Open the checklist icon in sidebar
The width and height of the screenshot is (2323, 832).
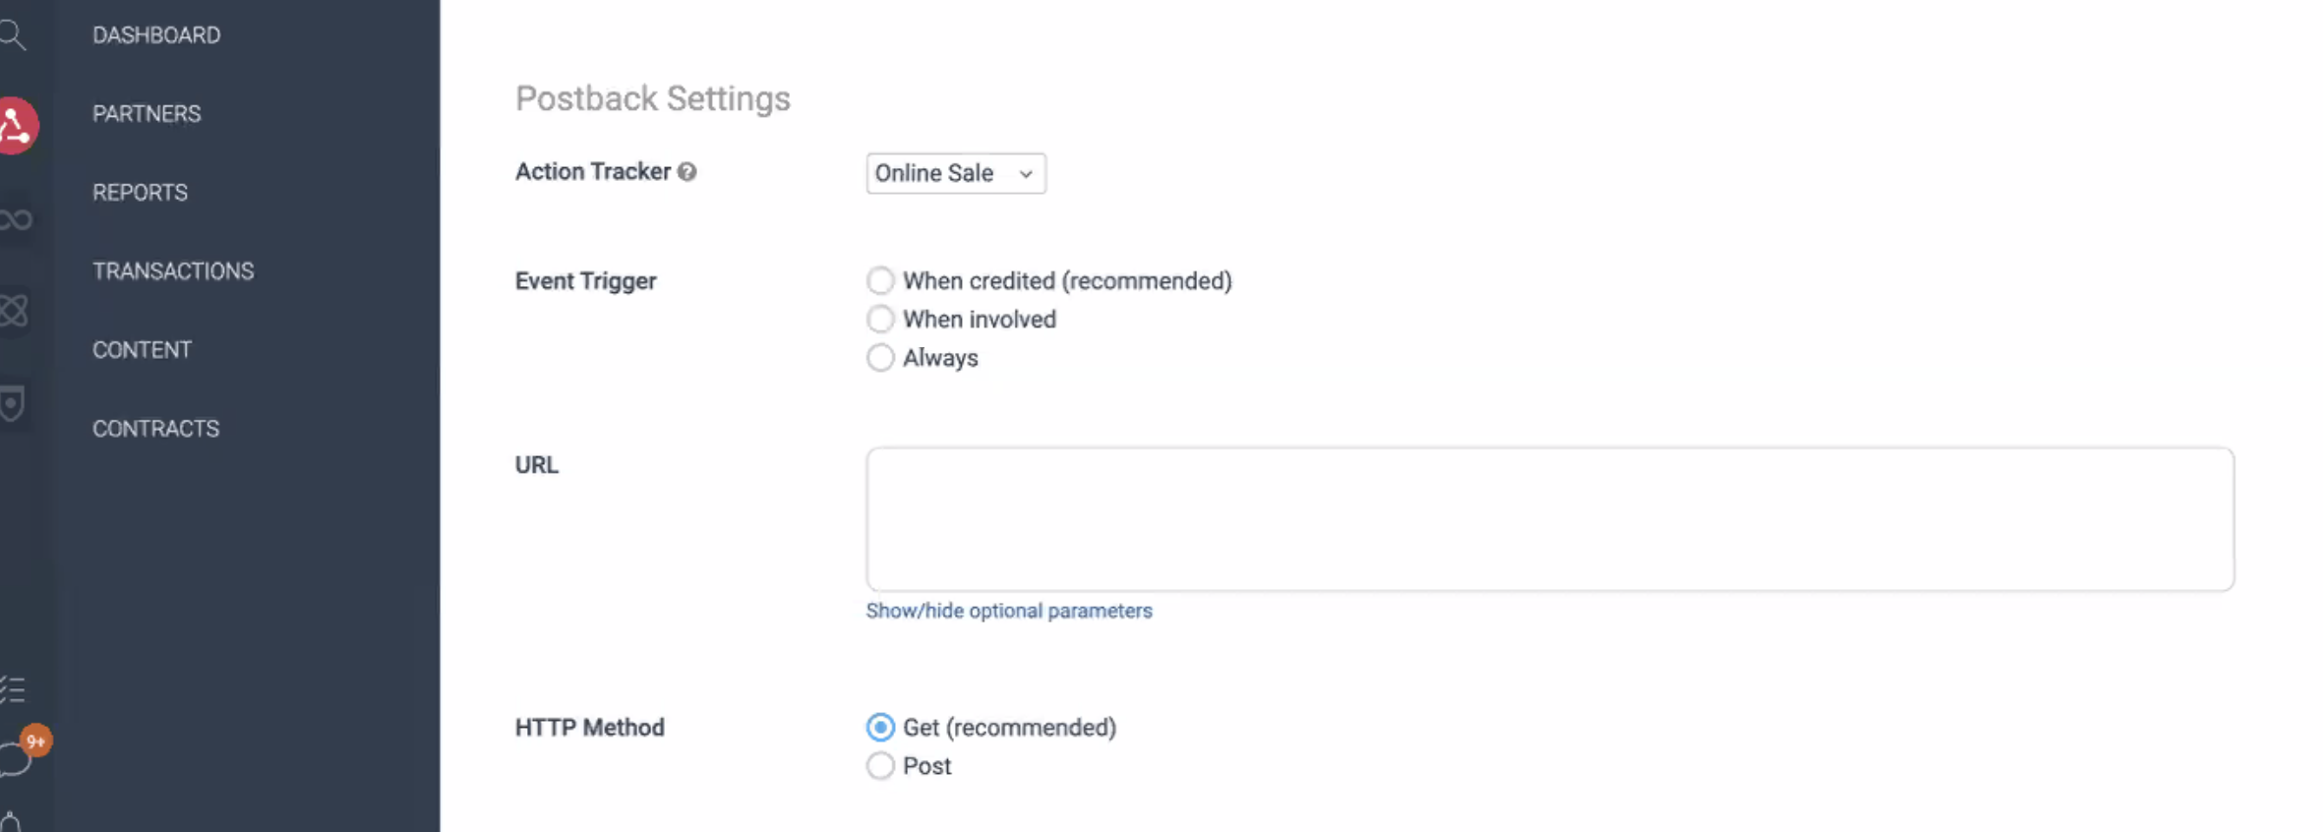pos(13,689)
